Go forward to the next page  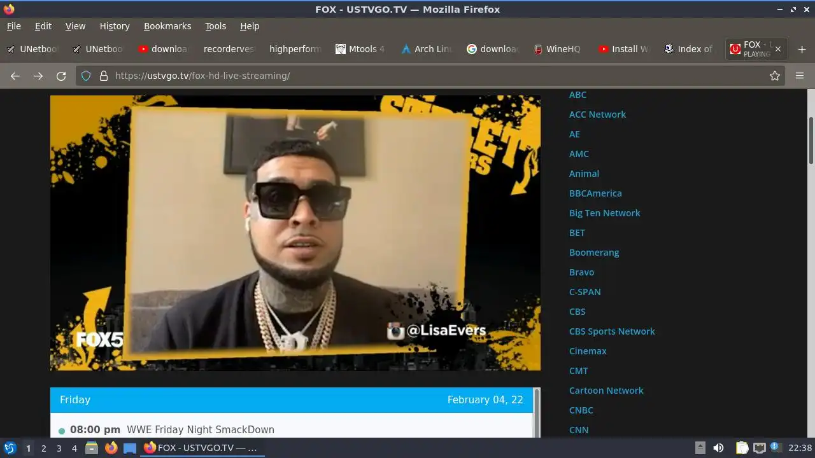click(x=38, y=76)
